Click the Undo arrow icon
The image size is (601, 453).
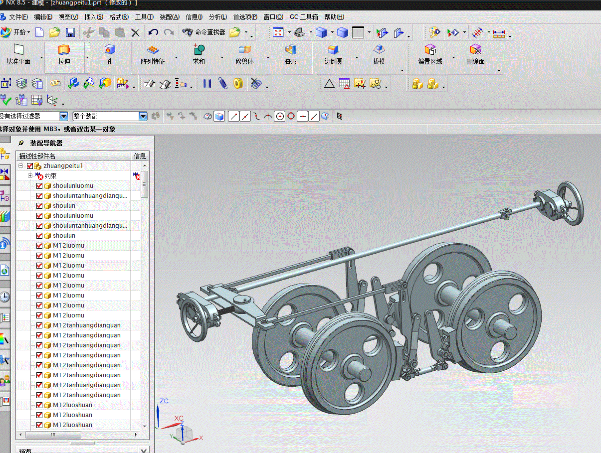[x=153, y=32]
